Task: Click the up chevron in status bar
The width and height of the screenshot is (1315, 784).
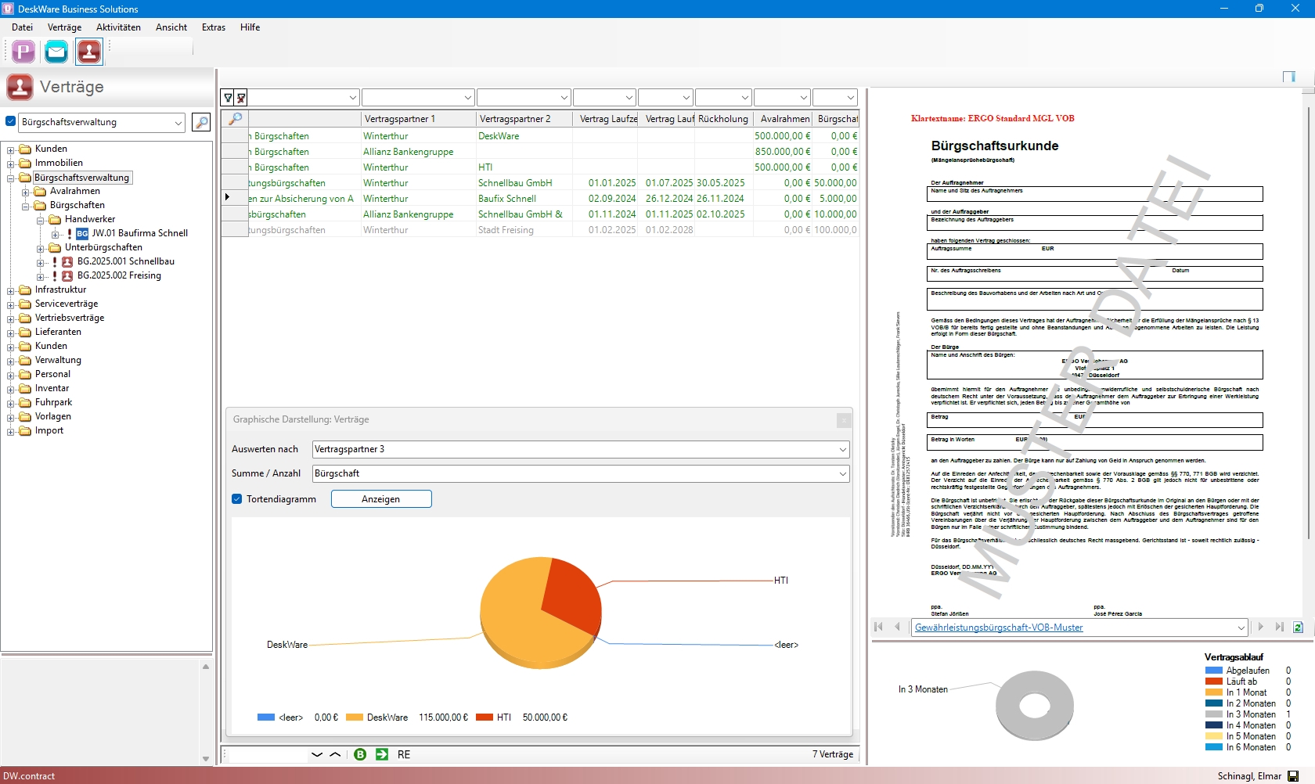Action: [x=335, y=754]
